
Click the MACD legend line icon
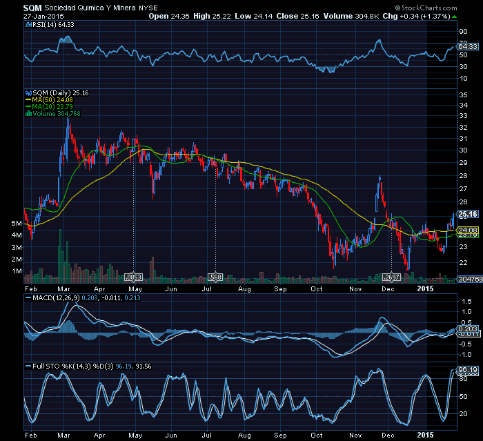pyautogui.click(x=28, y=298)
